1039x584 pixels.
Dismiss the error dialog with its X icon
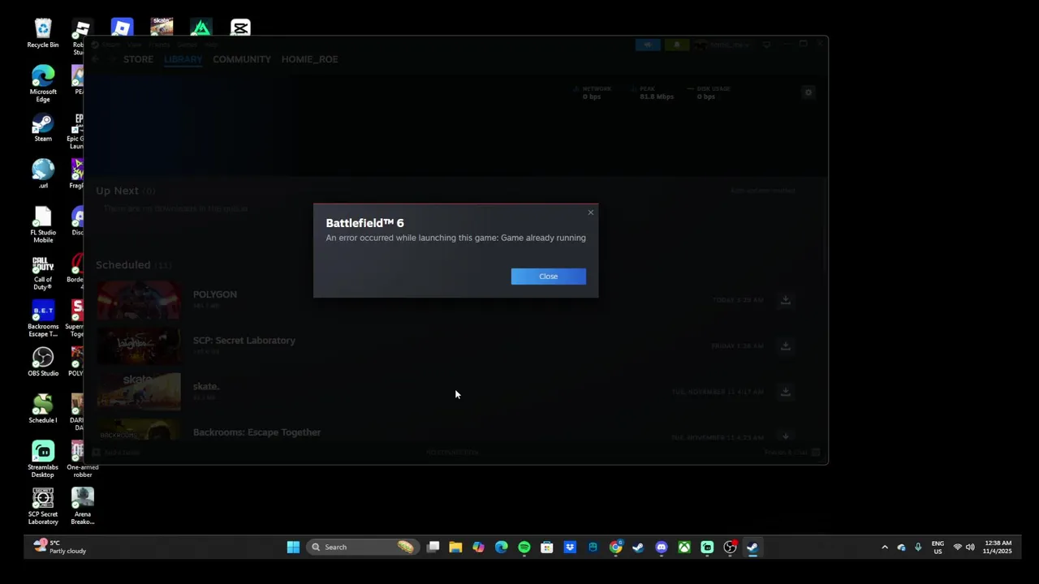pos(591,213)
